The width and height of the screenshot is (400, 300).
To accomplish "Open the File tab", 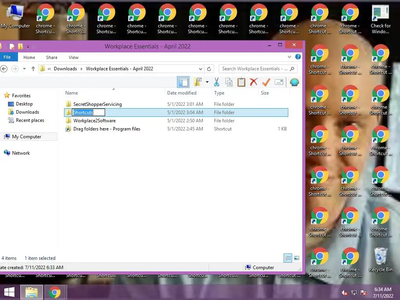I will (7, 57).
